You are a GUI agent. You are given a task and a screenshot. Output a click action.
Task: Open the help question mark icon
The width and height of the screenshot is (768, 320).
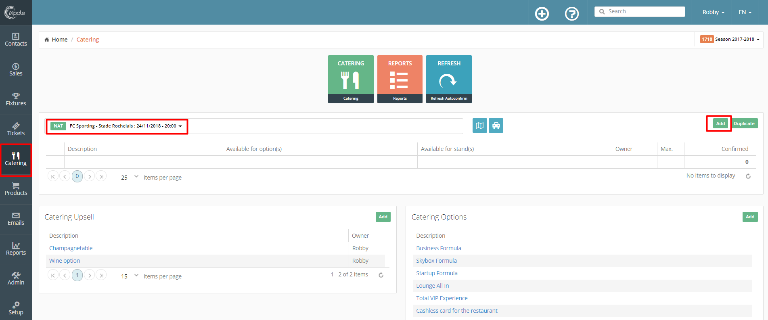[x=572, y=14]
